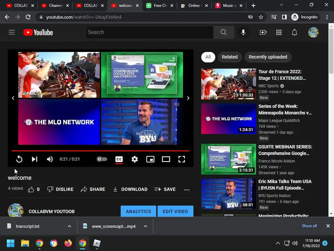This screenshot has height=251, width=334.
Task: Click DISLIKE button
Action: [x=60, y=189]
